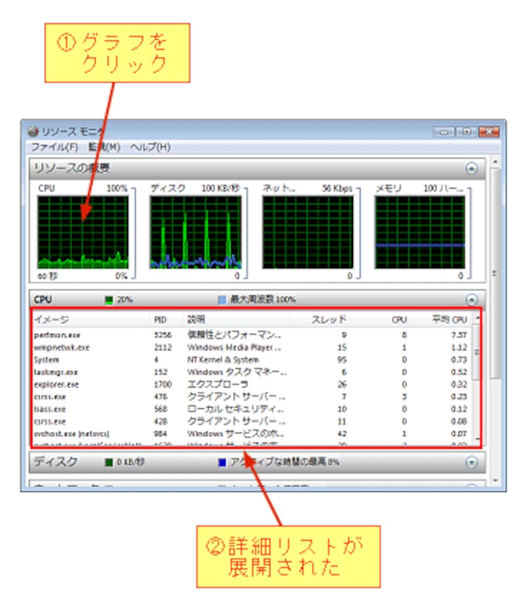This screenshot has height=604, width=527.
Task: Close the リソース モニタ window
Action: pos(489,132)
